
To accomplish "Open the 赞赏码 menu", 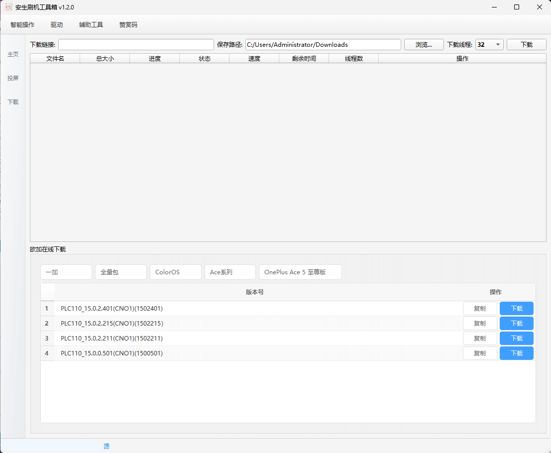I will 128,24.
